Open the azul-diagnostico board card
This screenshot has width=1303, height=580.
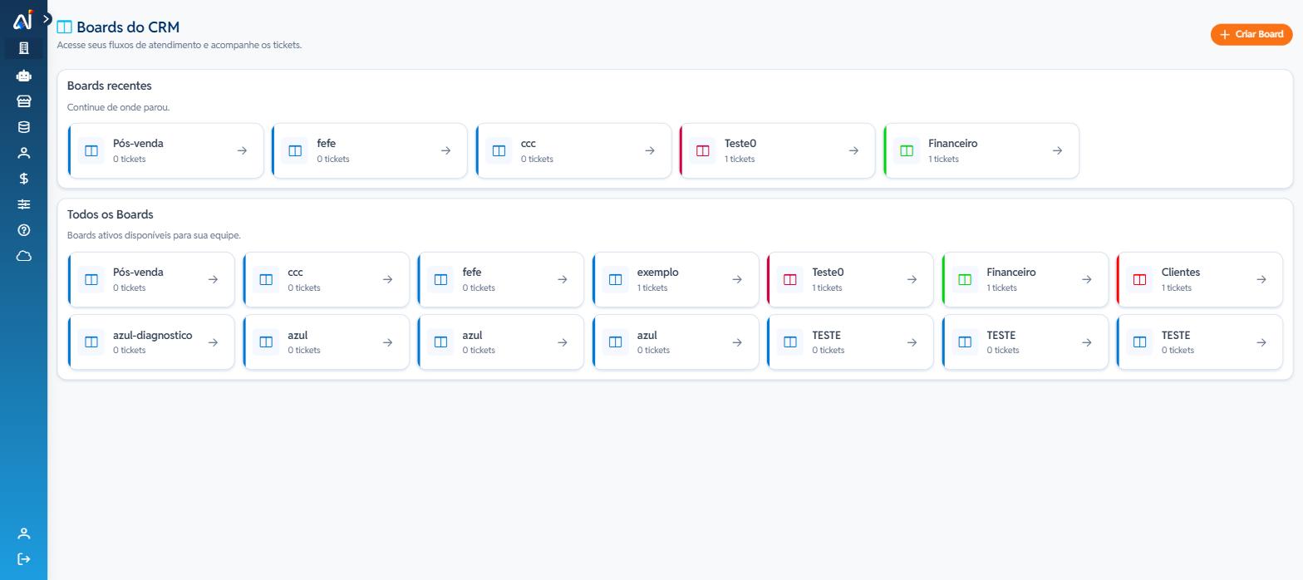151,342
